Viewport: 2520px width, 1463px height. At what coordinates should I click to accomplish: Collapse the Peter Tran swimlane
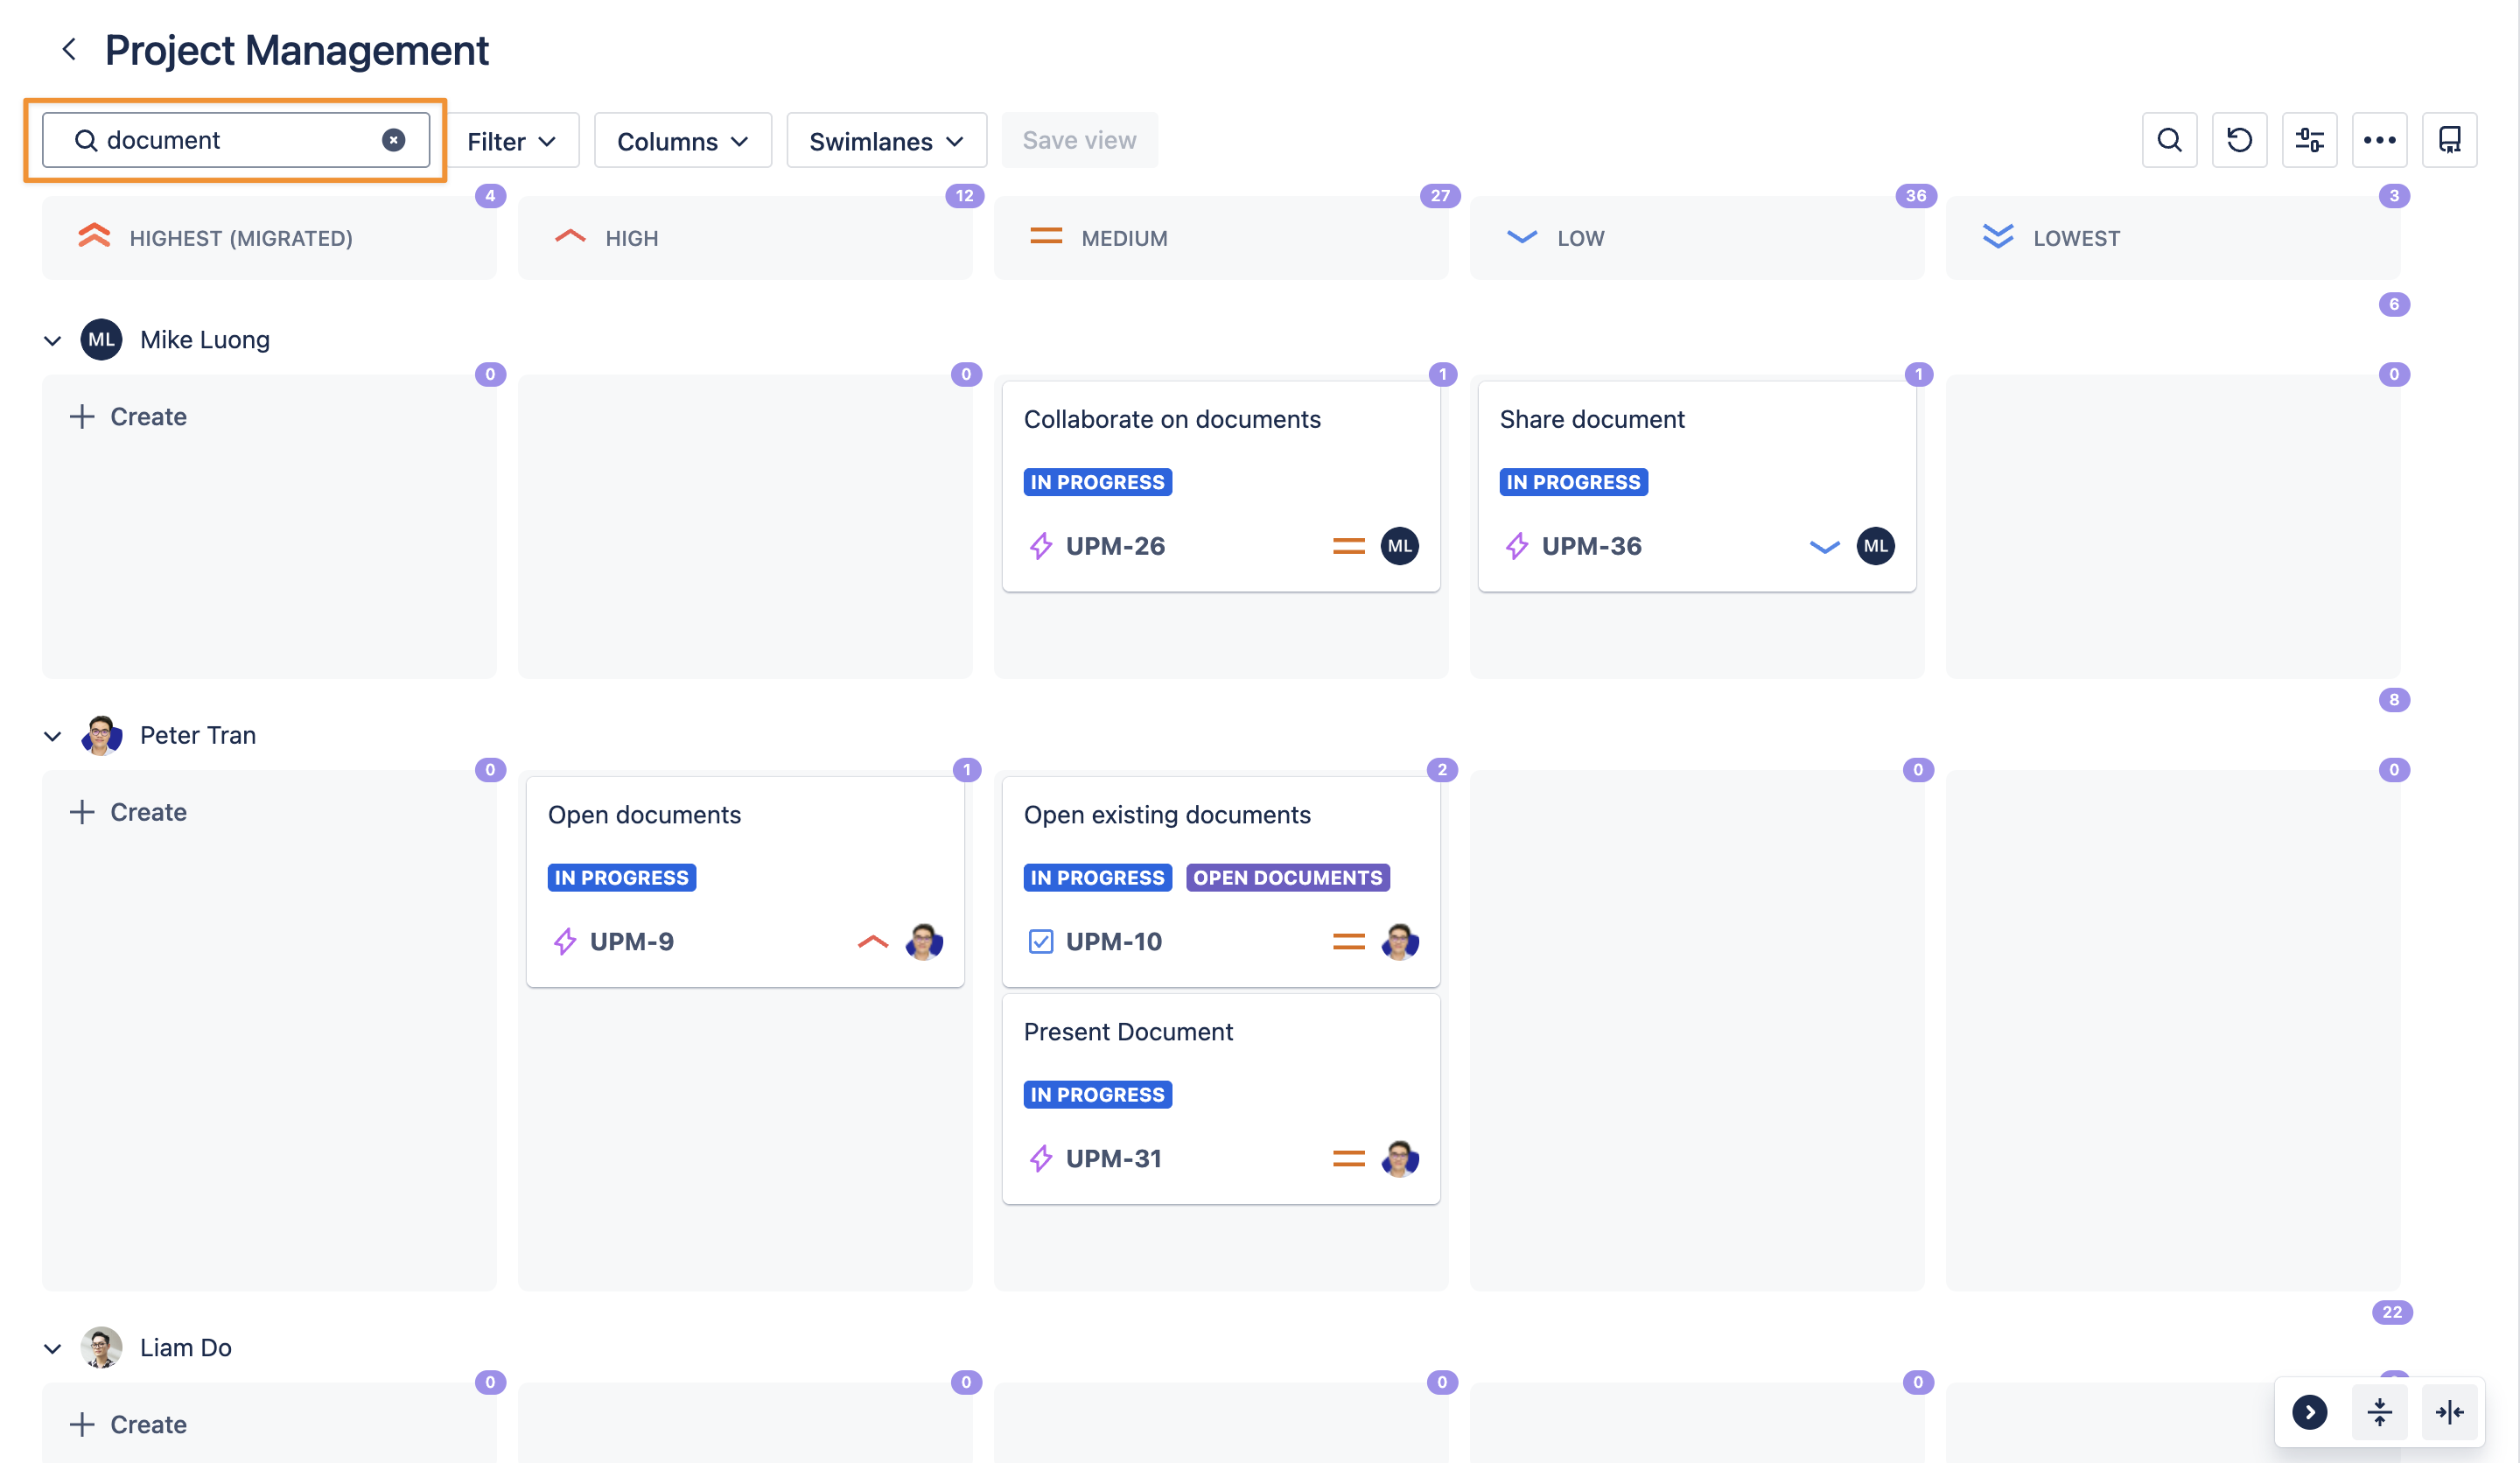[53, 736]
